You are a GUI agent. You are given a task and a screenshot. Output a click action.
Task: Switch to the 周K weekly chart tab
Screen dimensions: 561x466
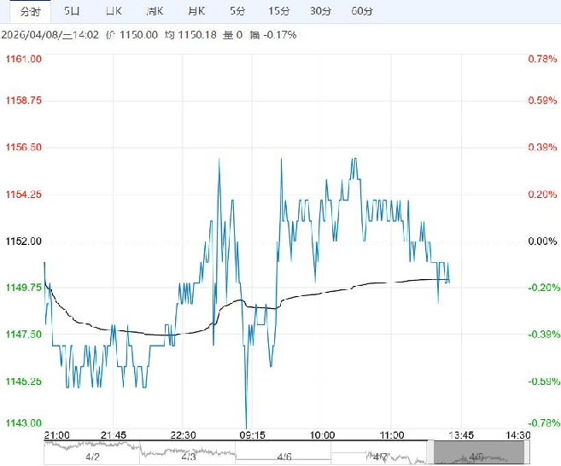tap(155, 11)
